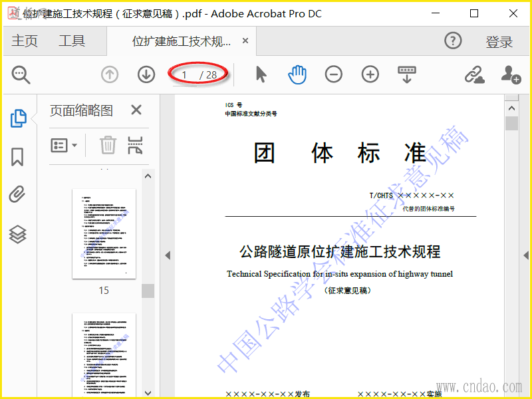Open the bookmarks panel
Image resolution: width=532 pixels, height=399 pixels.
click(17, 157)
